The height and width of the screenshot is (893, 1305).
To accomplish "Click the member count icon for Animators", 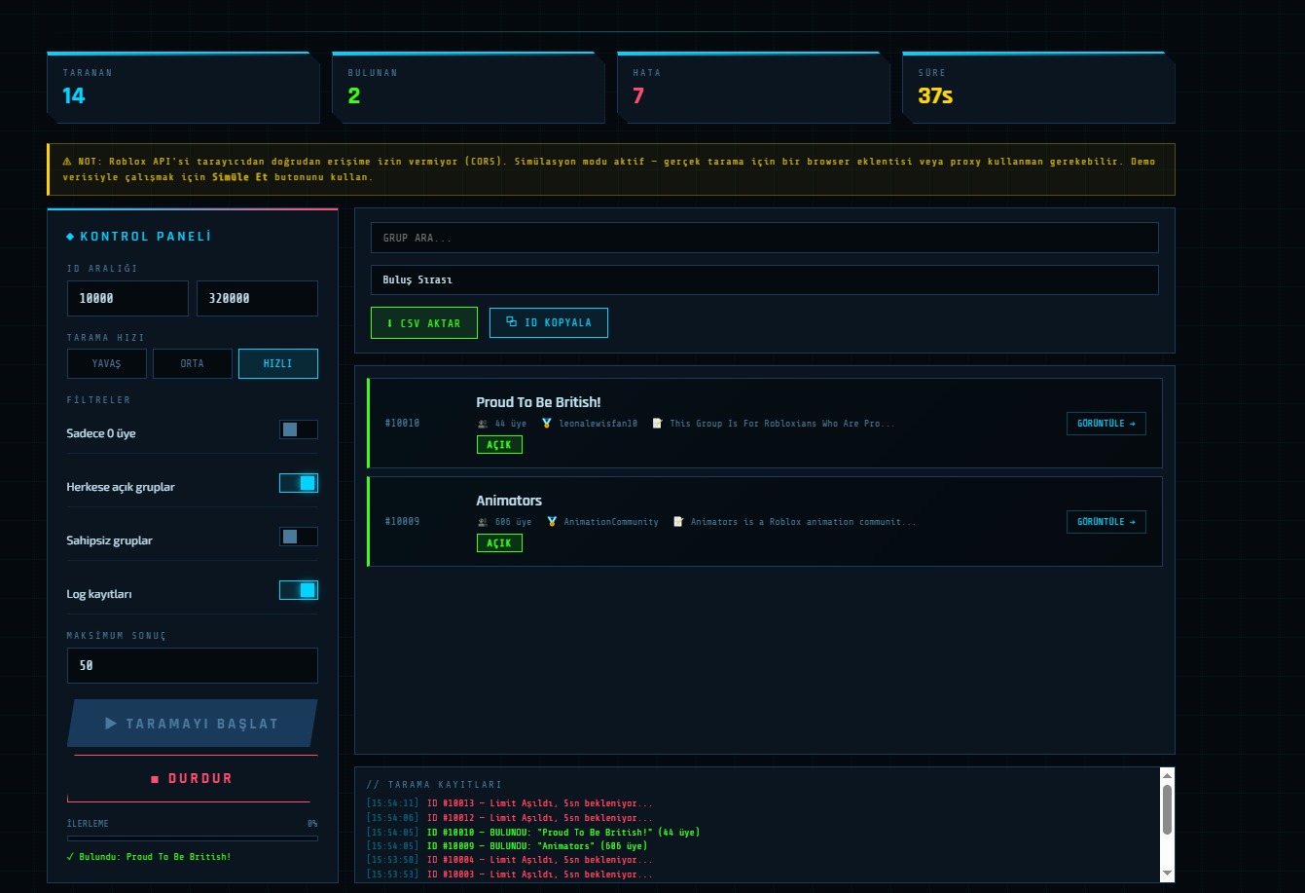I will pos(483,522).
